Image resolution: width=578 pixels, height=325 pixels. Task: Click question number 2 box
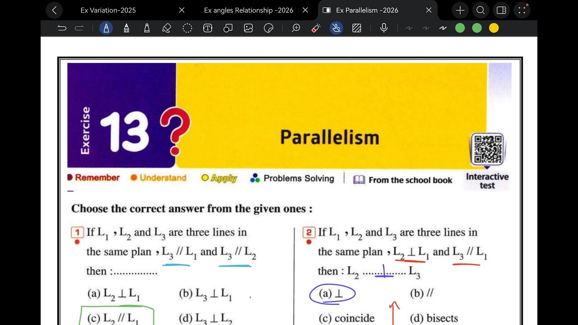click(x=309, y=233)
